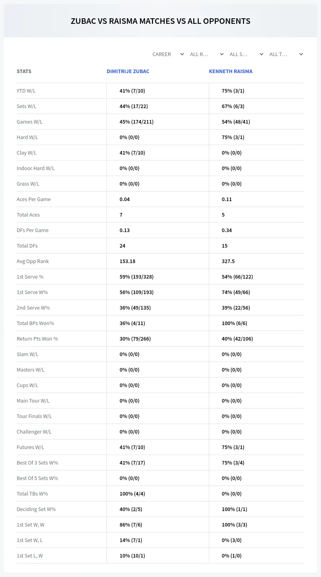Image resolution: width=321 pixels, height=577 pixels.
Task: Select the 1st Serve % row label
Action: click(30, 277)
